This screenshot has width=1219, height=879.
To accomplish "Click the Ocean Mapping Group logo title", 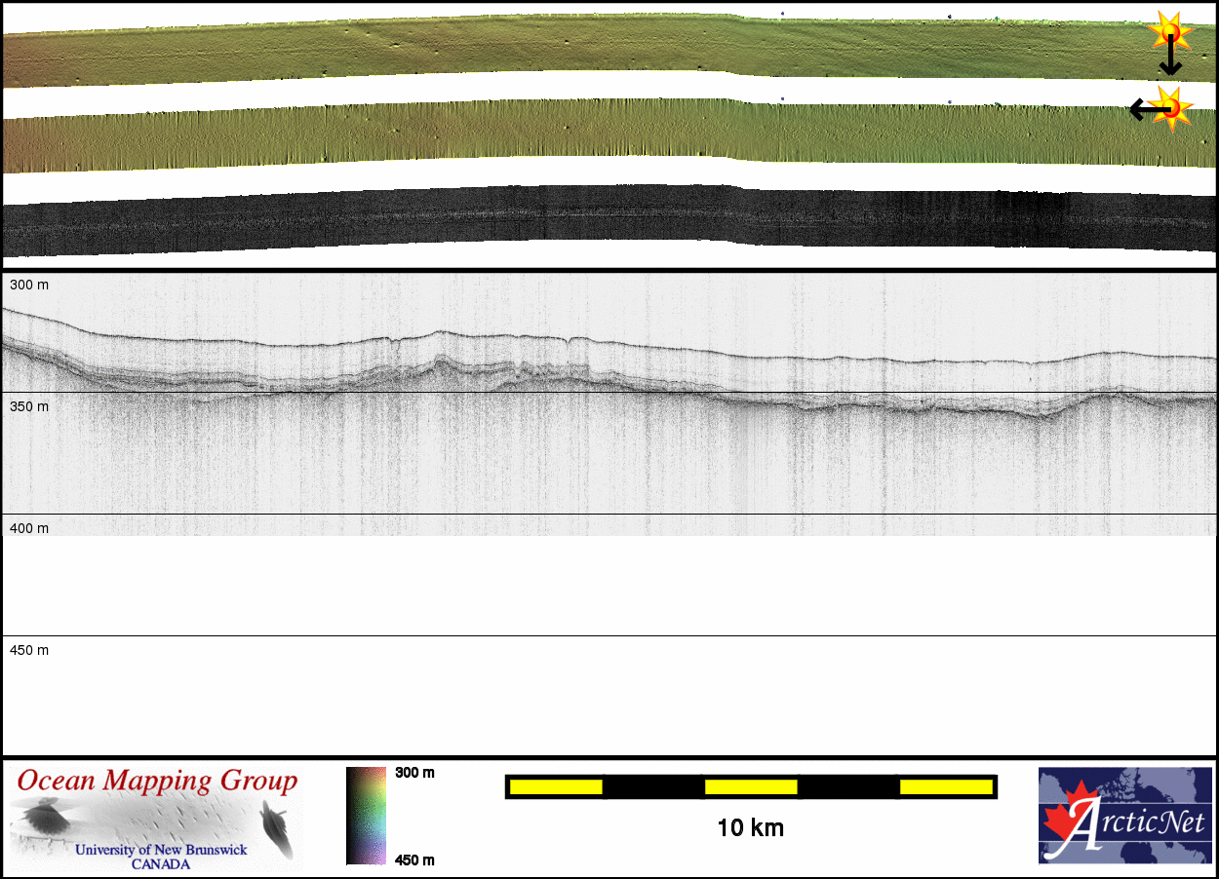I will [157, 782].
